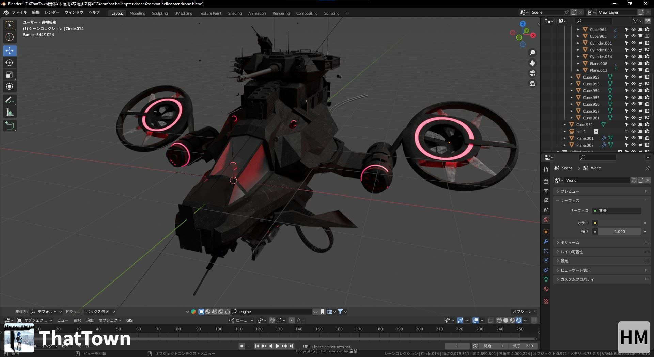Jump to the timeline end frame

tap(291, 346)
